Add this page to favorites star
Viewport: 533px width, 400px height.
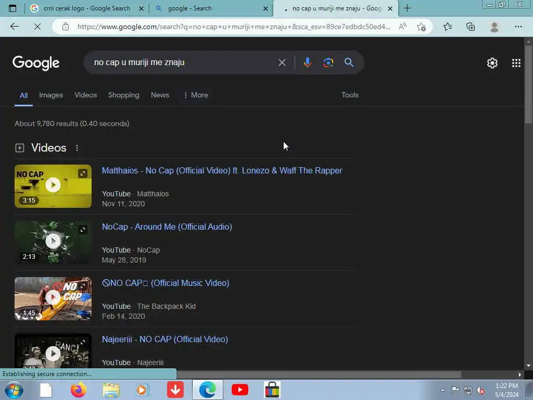pos(421,27)
